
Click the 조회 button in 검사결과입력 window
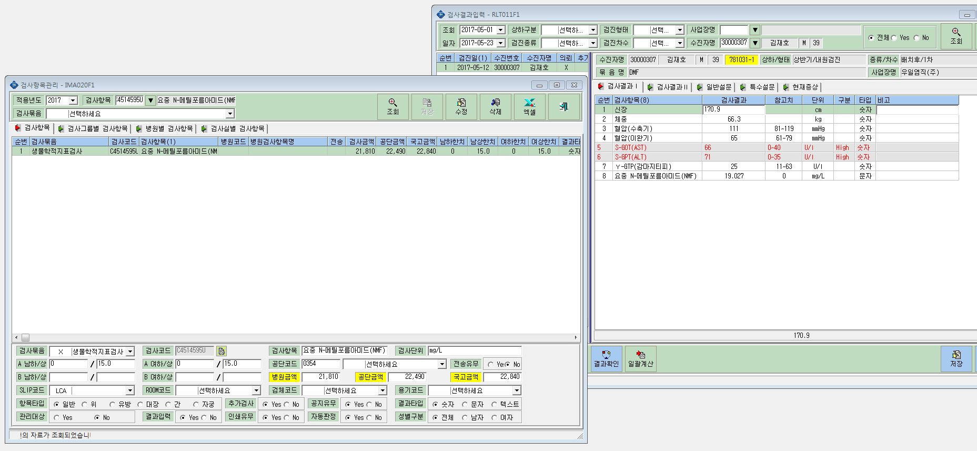[x=956, y=36]
